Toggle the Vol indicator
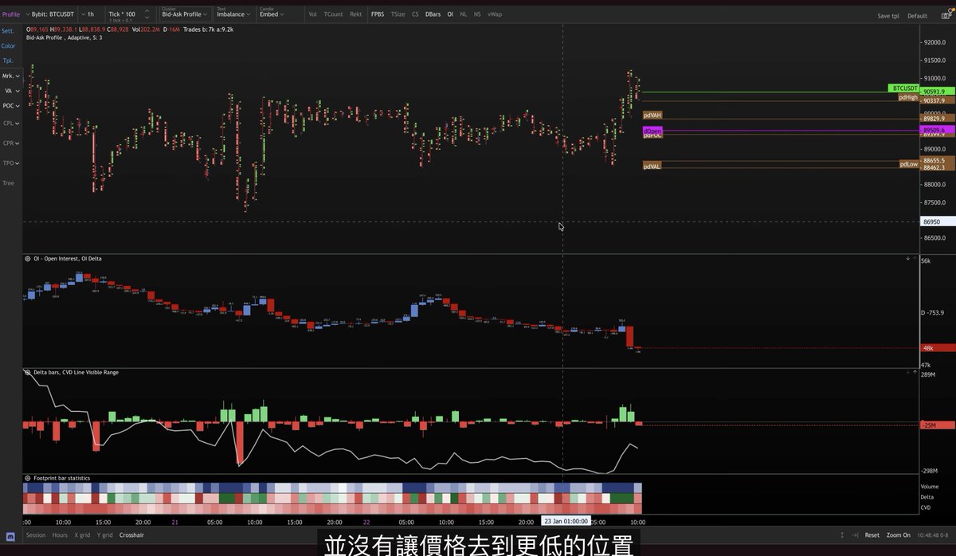Viewport: 956px width, 556px height. 312,14
